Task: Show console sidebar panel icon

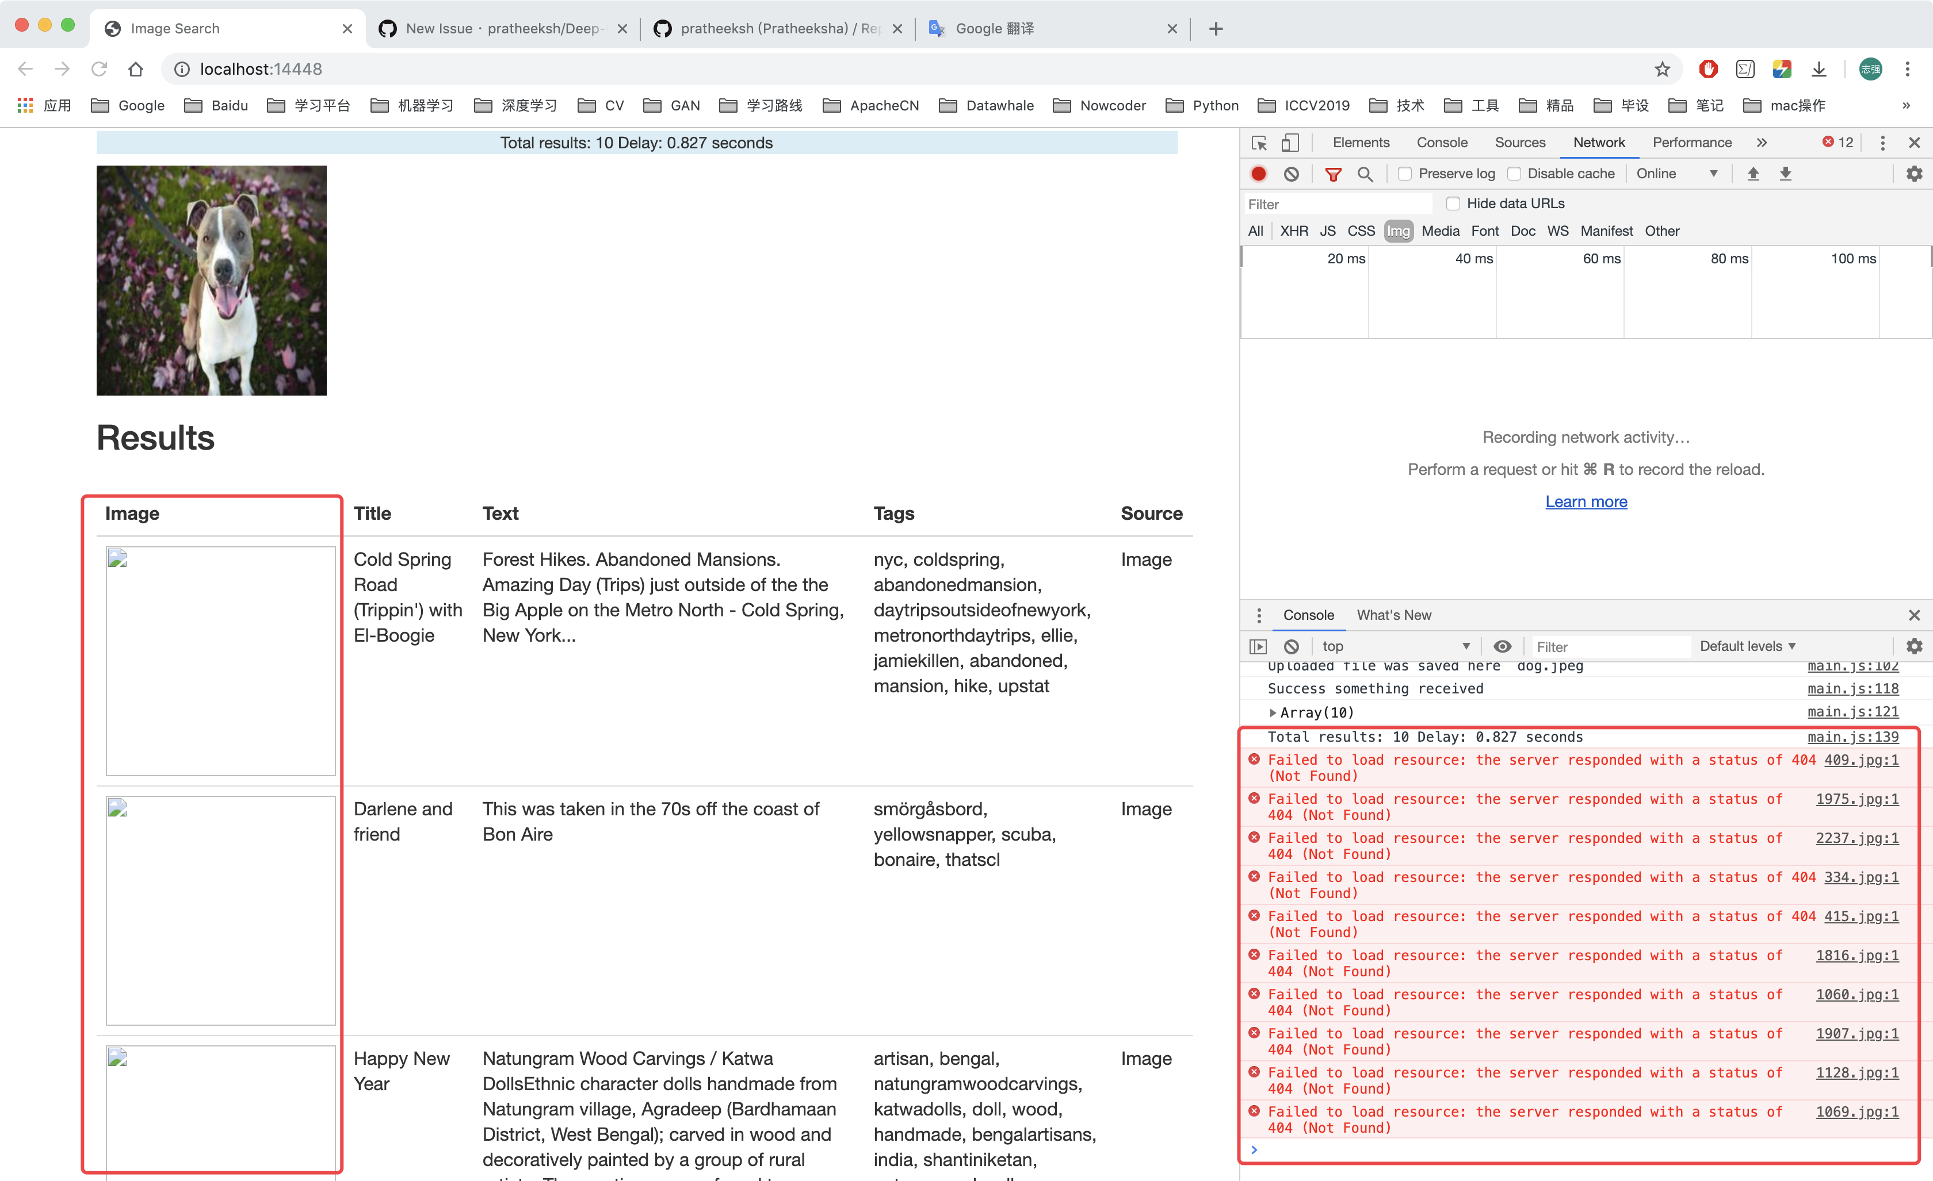Action: pyautogui.click(x=1258, y=646)
